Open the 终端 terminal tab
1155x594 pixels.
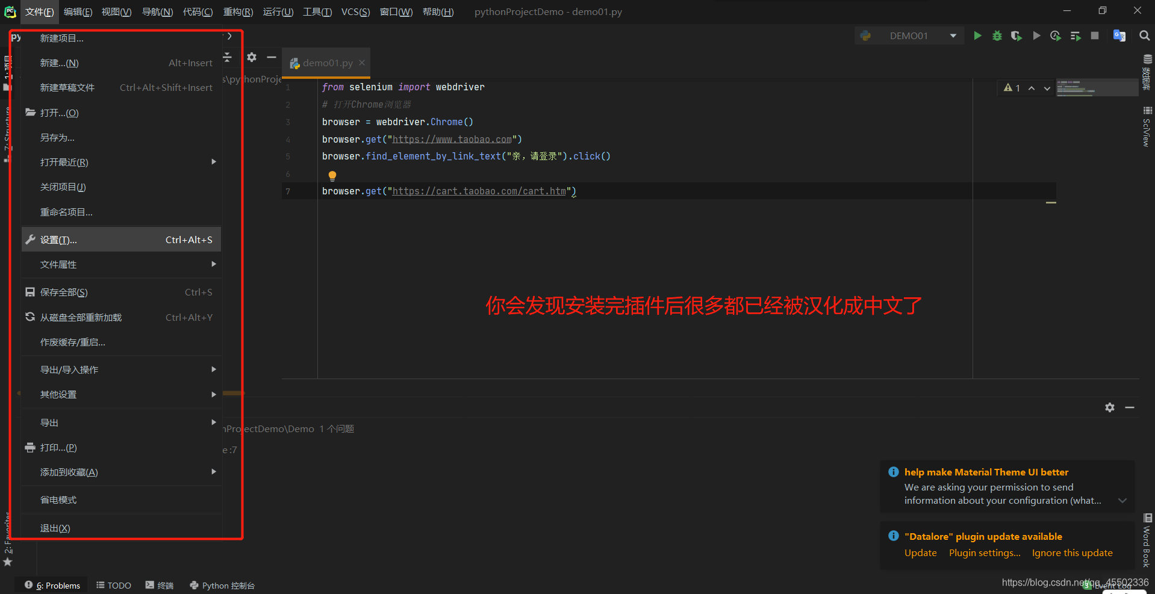159,585
